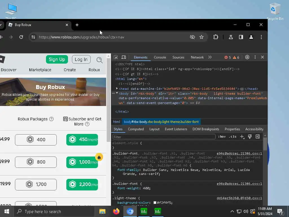The image size is (289, 217).
Task: Choose the 800 Robux package
Action: 36,162
